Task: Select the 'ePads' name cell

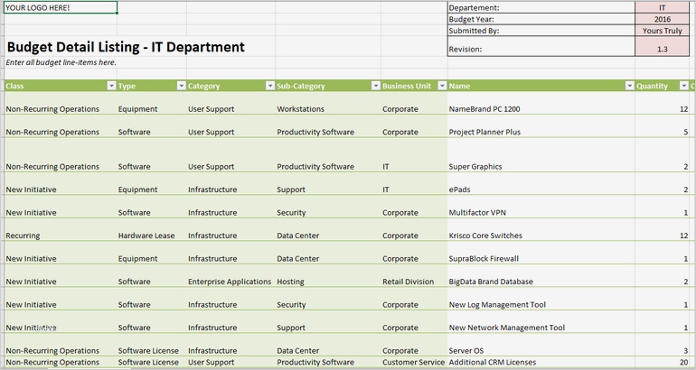Action: 541,184
